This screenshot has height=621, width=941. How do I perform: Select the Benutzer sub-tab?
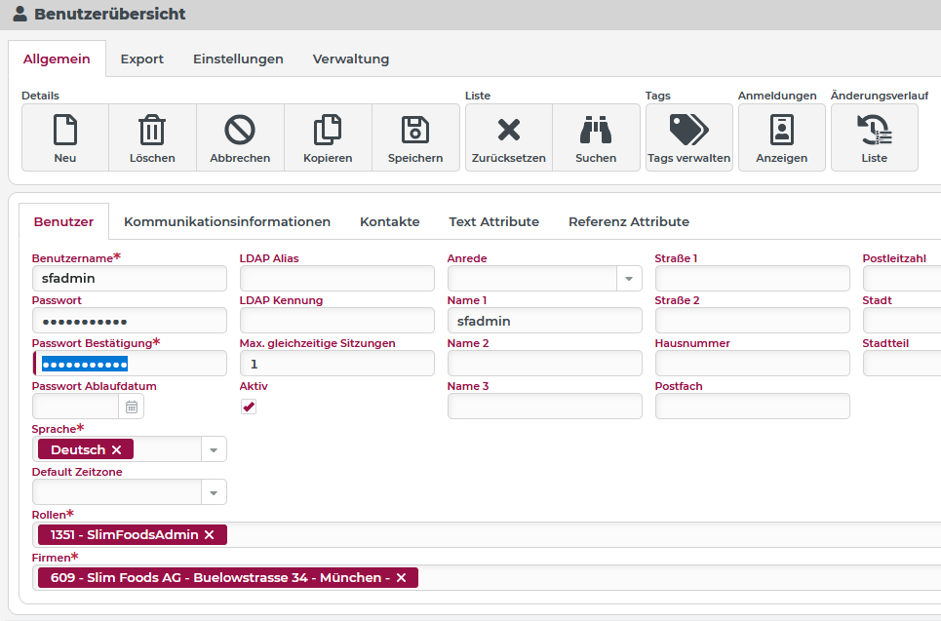pyautogui.click(x=63, y=221)
